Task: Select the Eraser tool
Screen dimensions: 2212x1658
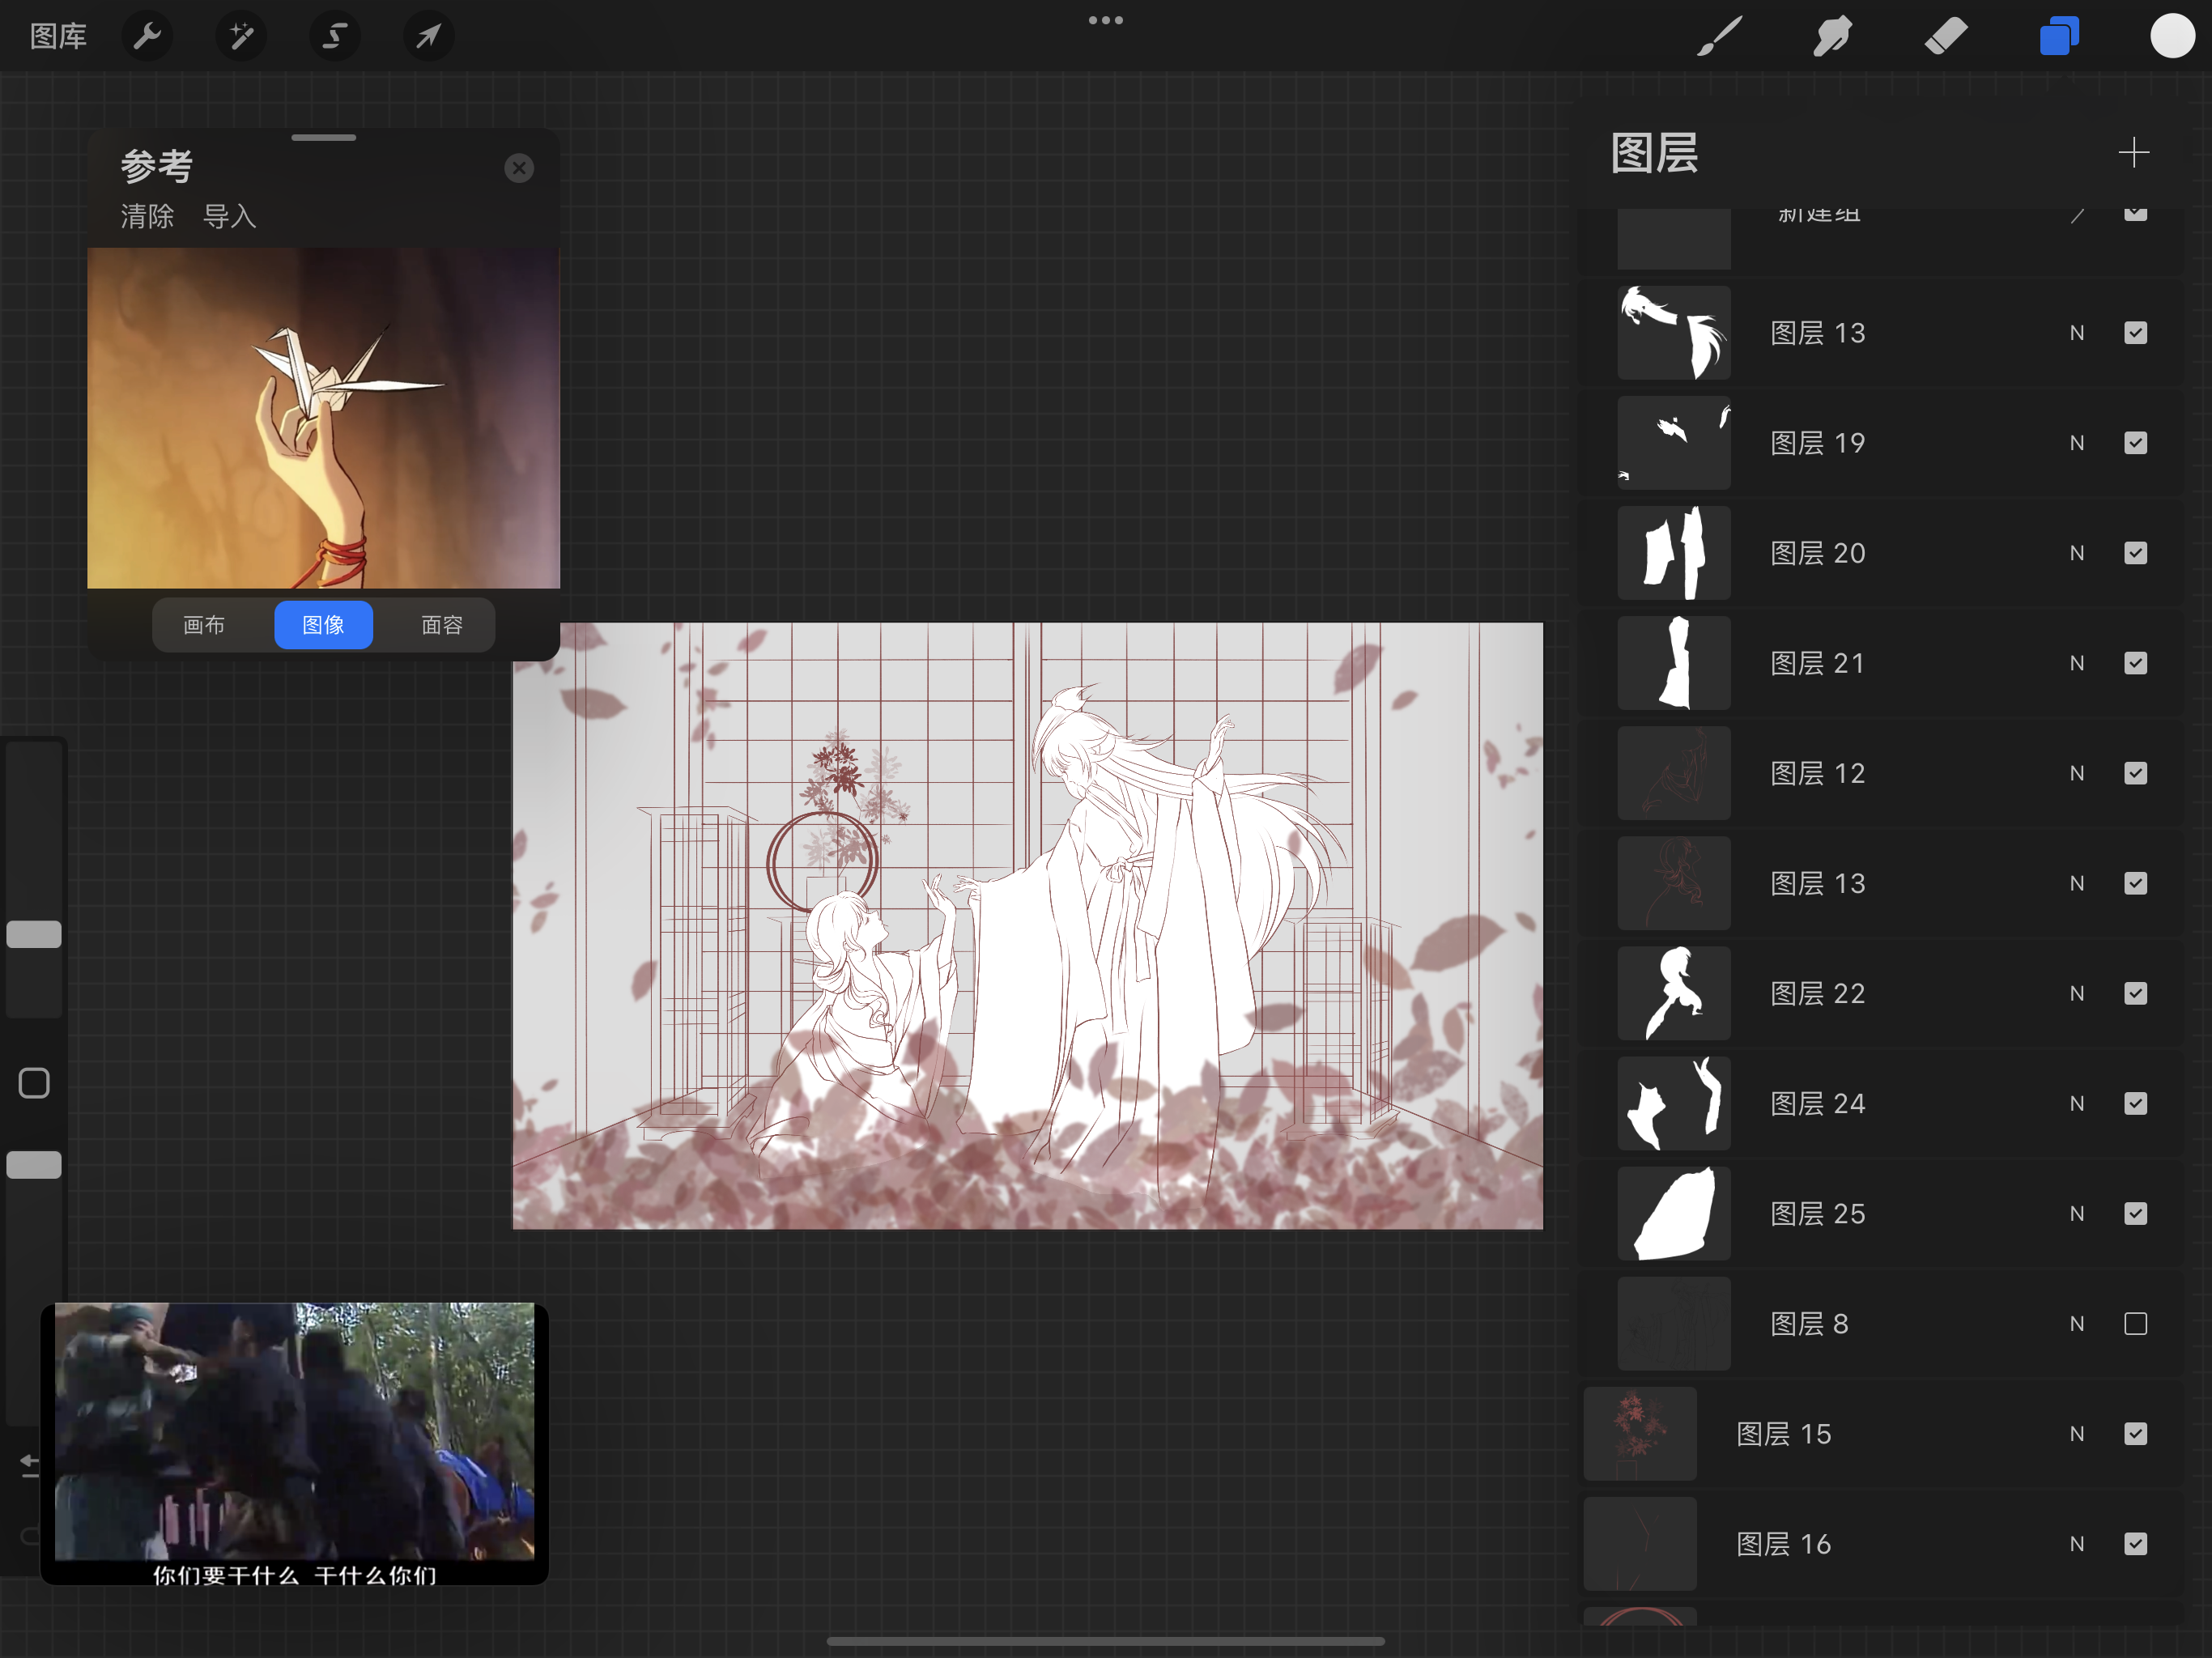Action: coord(1946,37)
